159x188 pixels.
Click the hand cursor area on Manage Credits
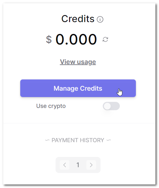coord(119,92)
